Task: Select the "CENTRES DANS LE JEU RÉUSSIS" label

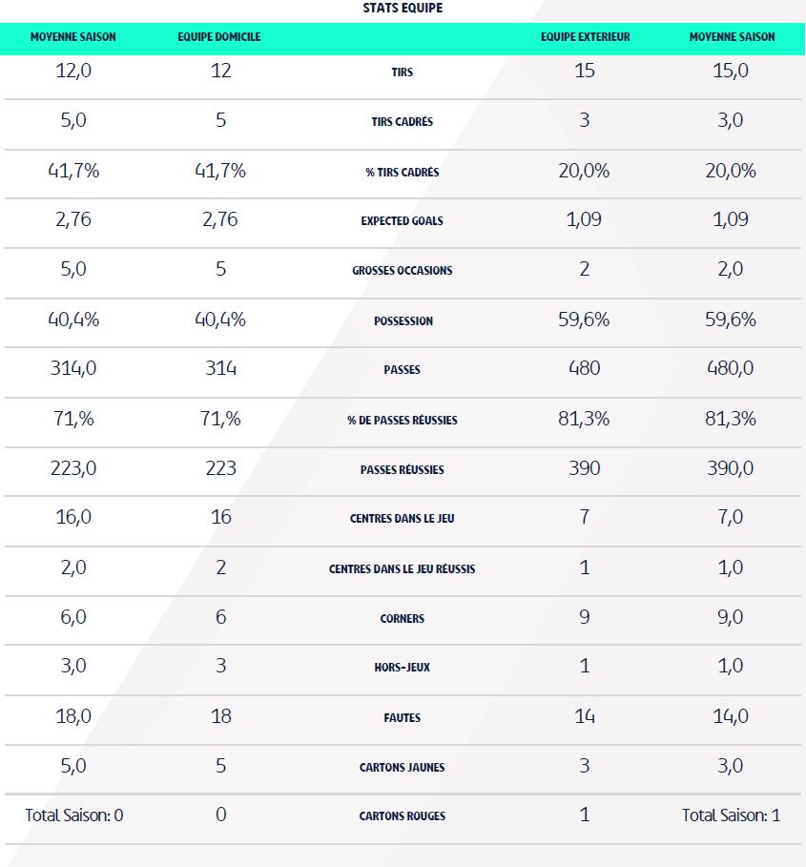Action: tap(402, 569)
